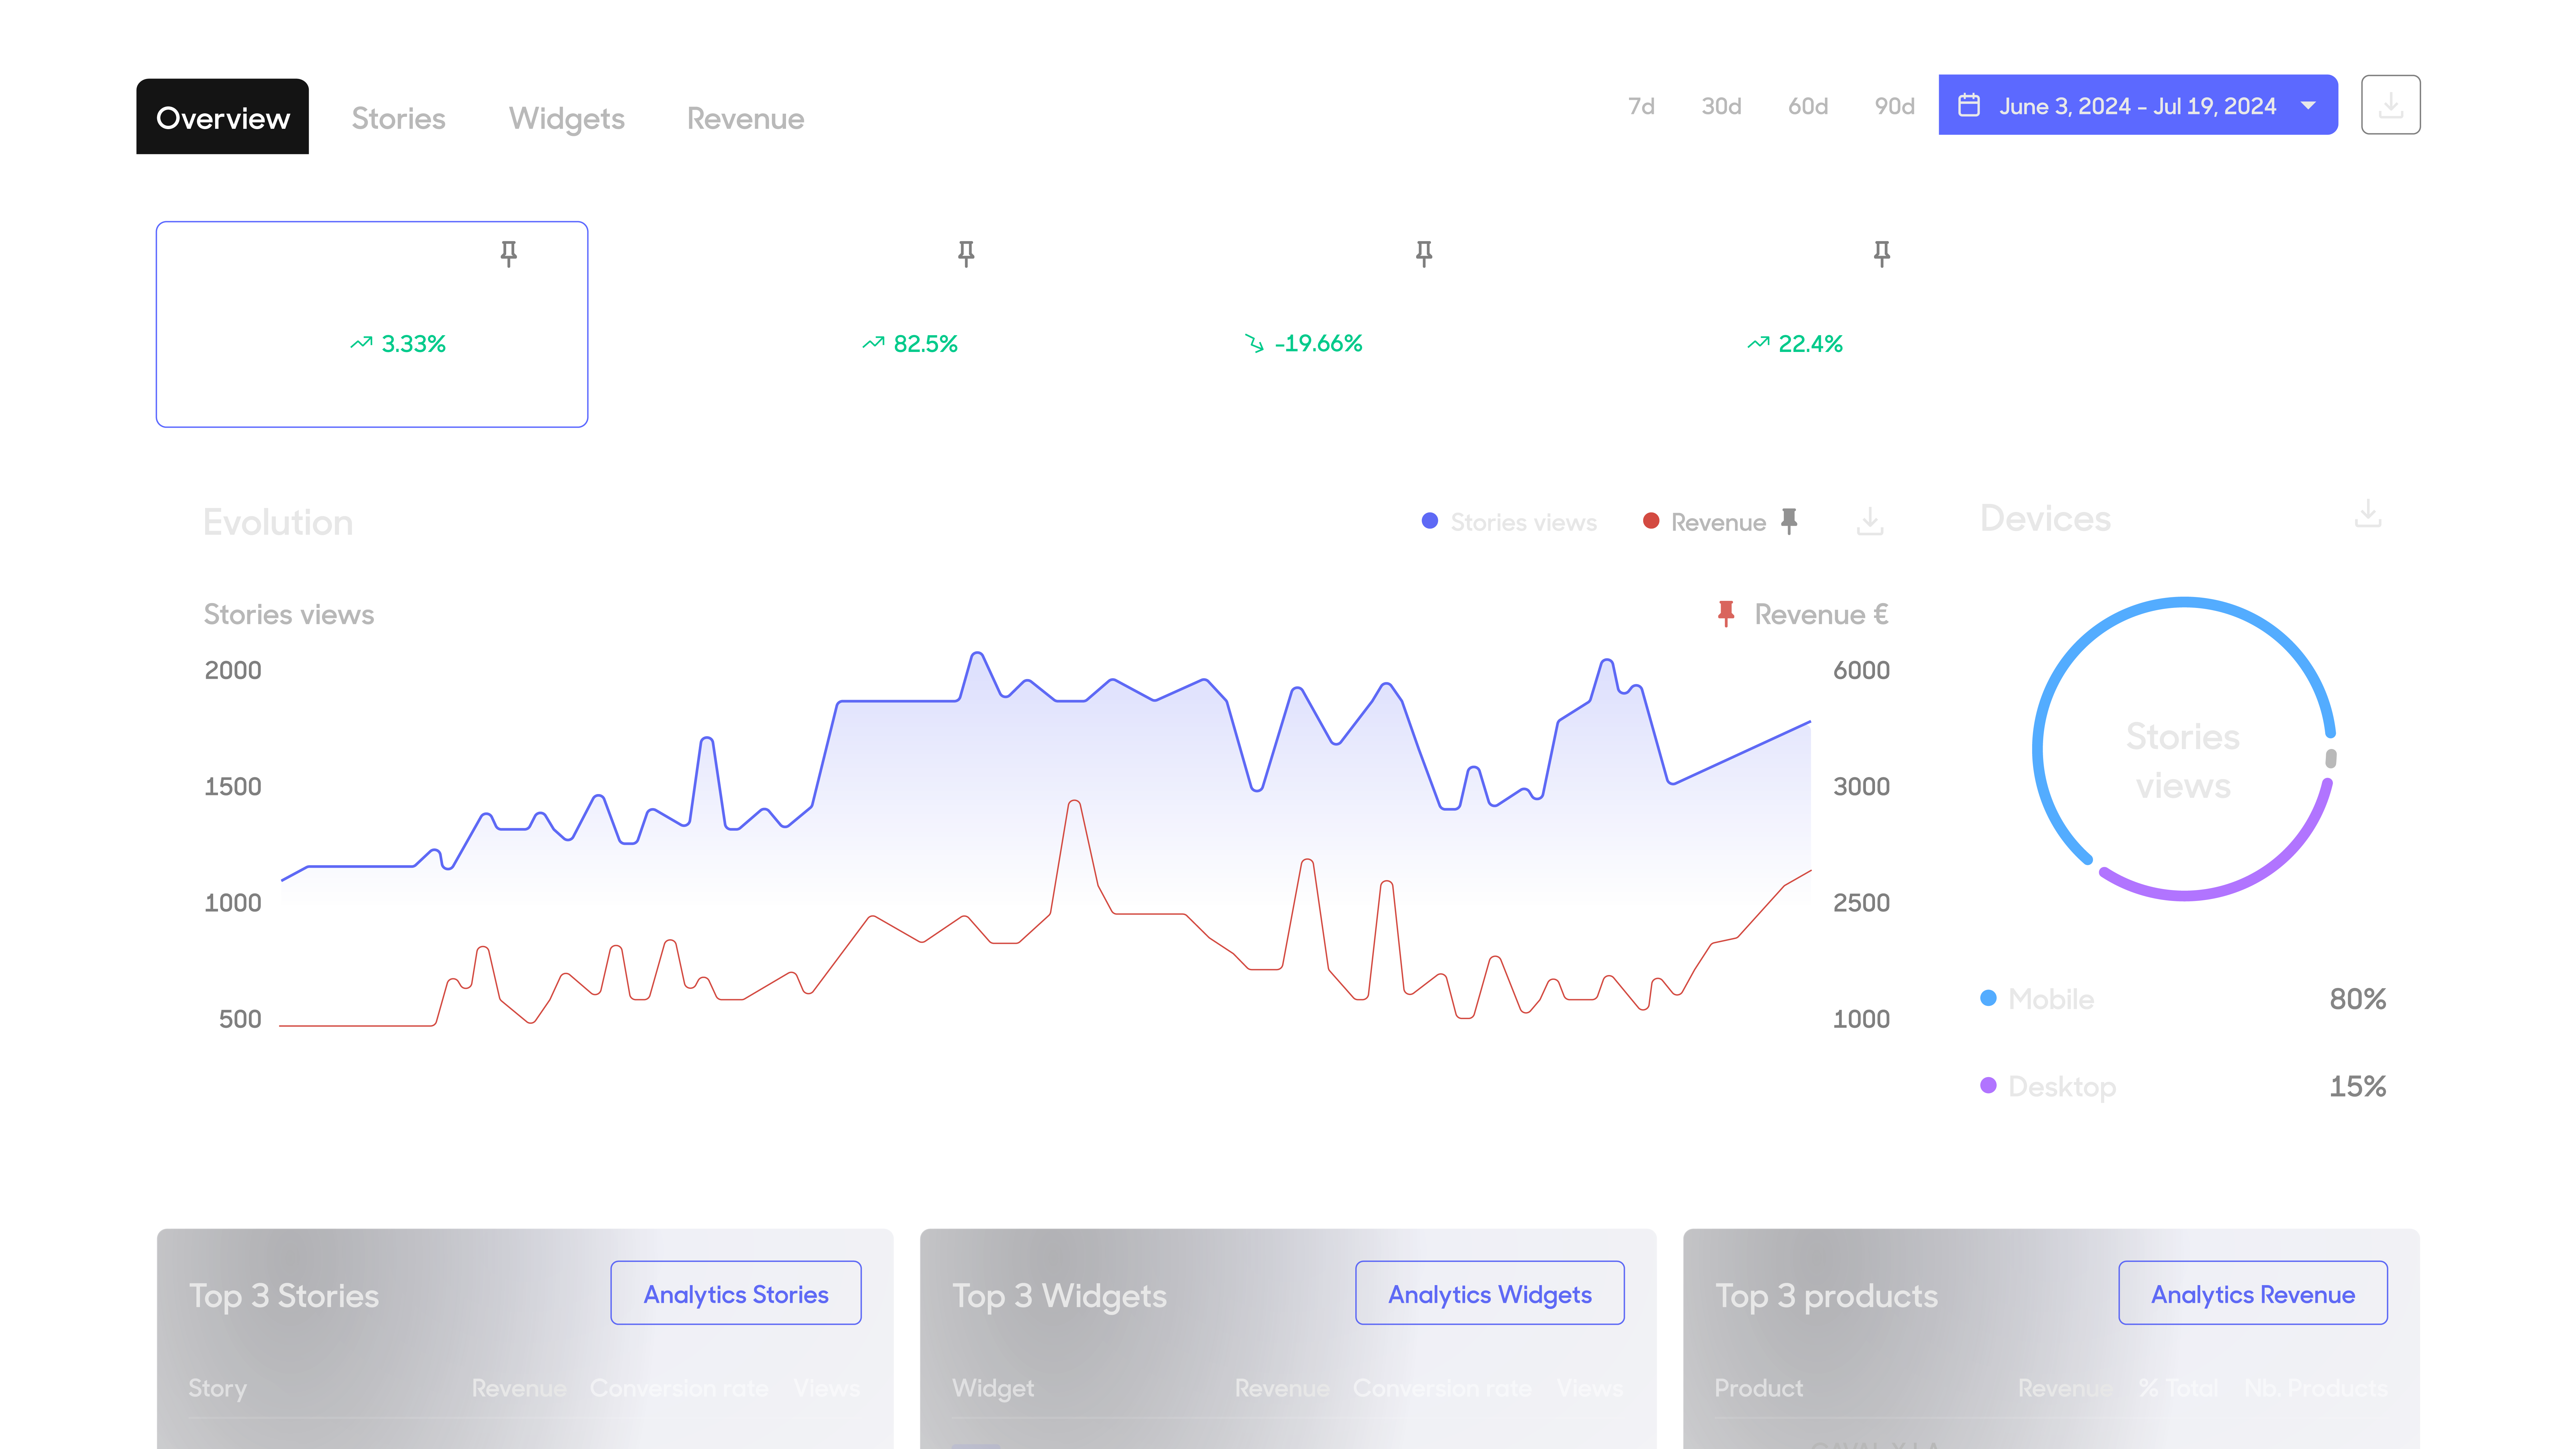
Task: Download the Evolution chart
Action: [1870, 521]
